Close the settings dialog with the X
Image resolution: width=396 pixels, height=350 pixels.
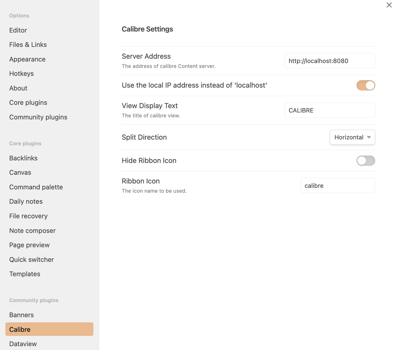pyautogui.click(x=389, y=5)
